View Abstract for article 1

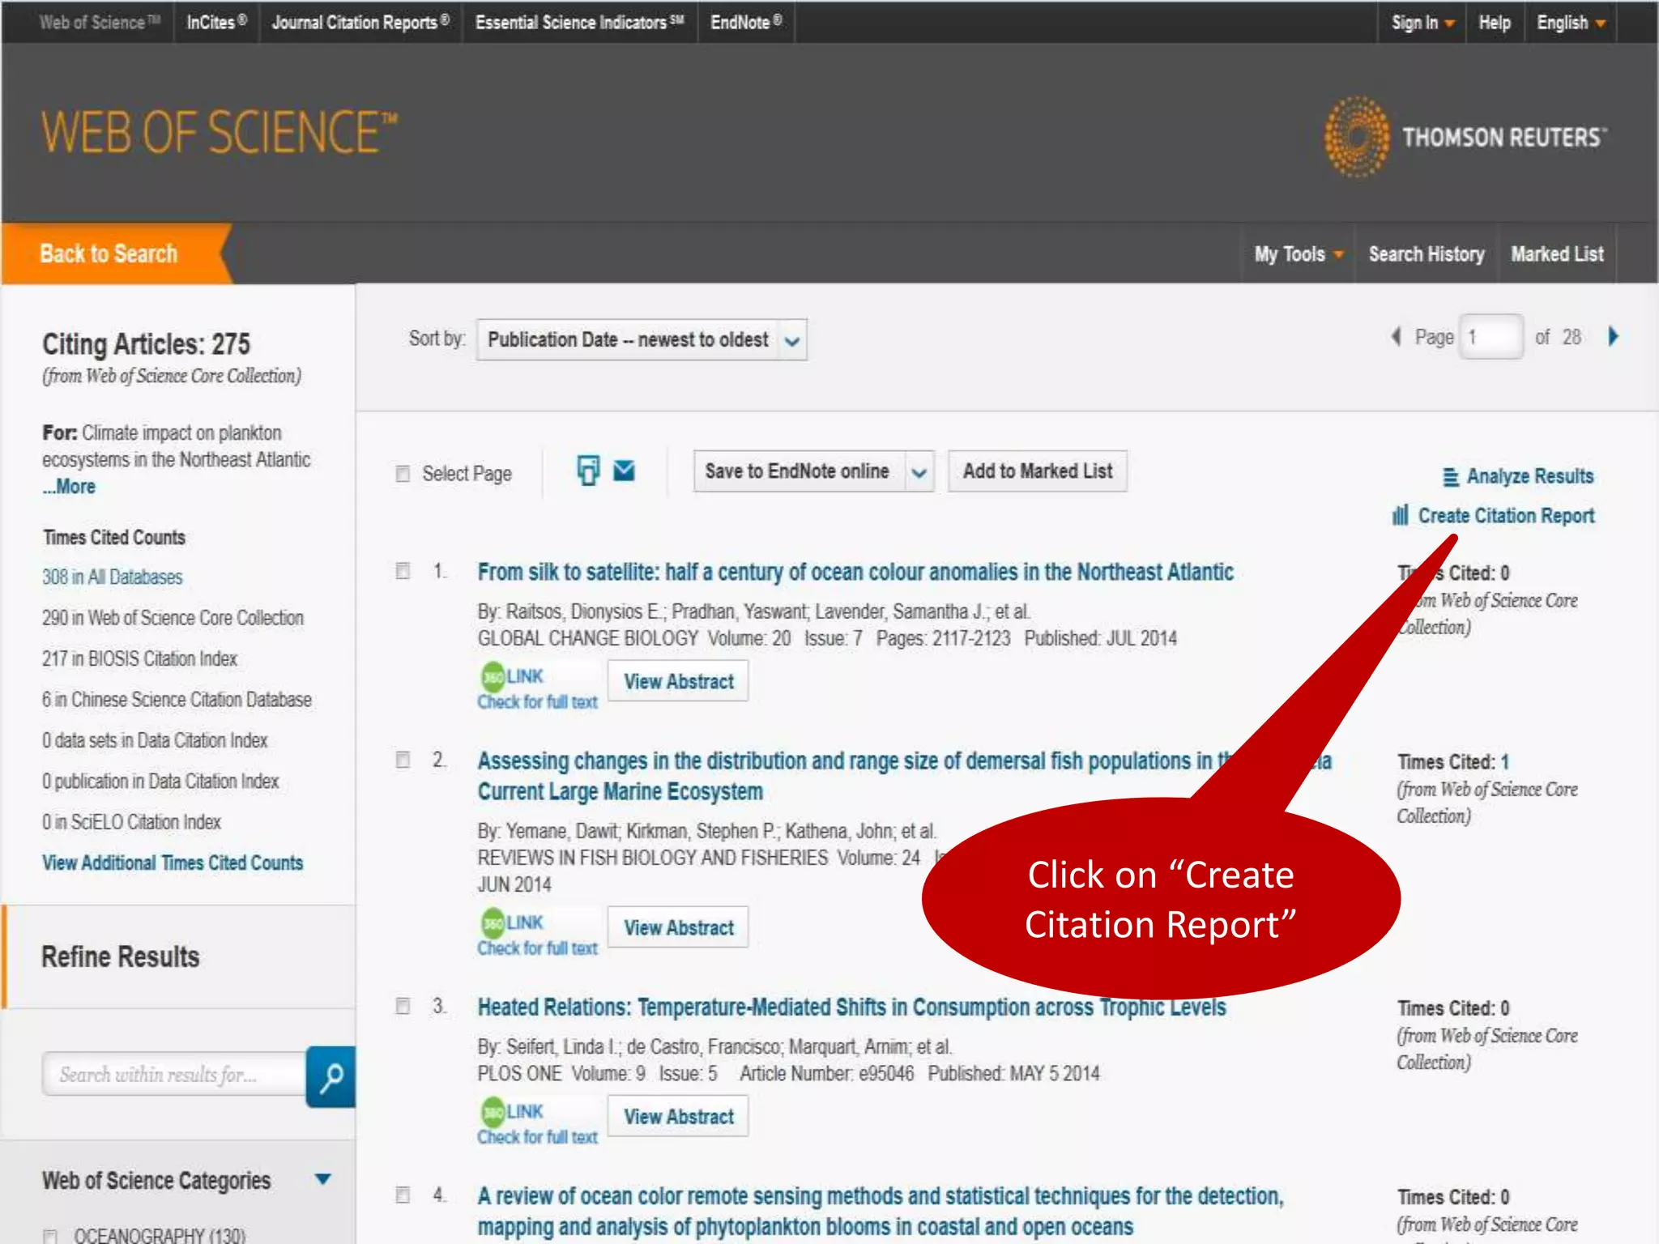point(679,681)
